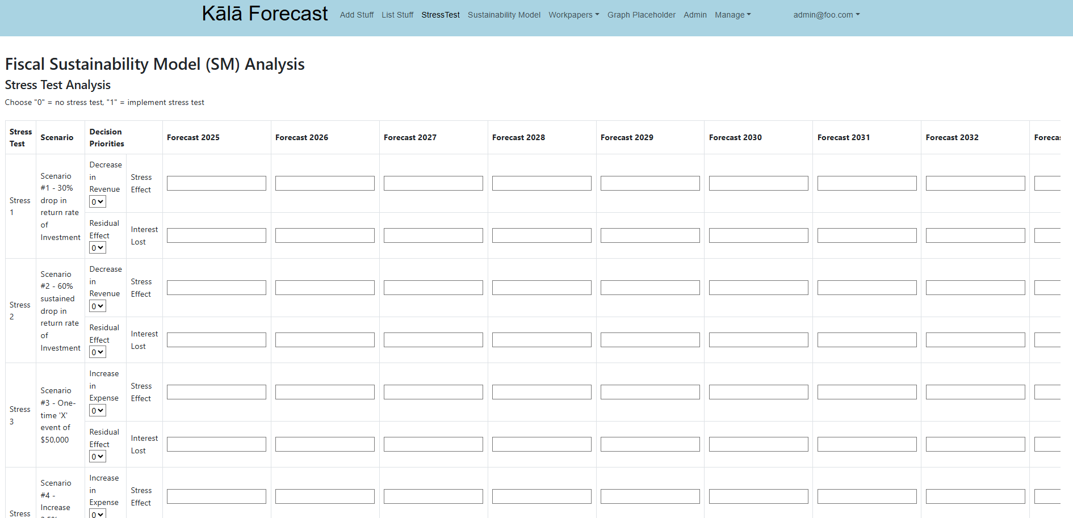The width and height of the screenshot is (1073, 518).
Task: Click the Kālā Forecast home link
Action: (x=265, y=13)
